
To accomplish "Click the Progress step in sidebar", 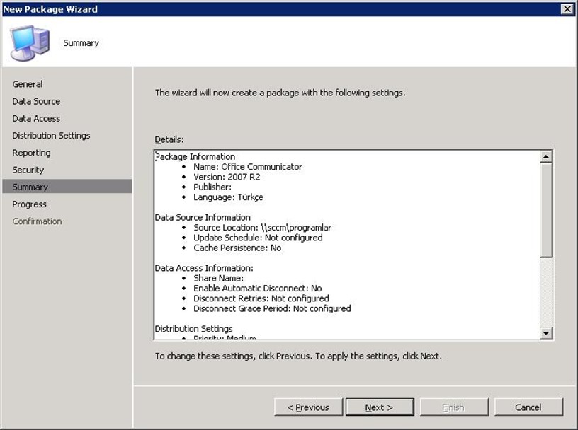I will [x=29, y=204].
